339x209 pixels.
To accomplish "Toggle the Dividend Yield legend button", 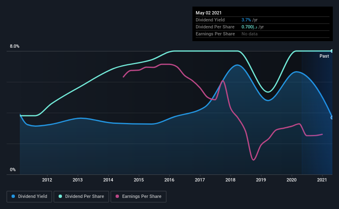I will coord(29,197).
